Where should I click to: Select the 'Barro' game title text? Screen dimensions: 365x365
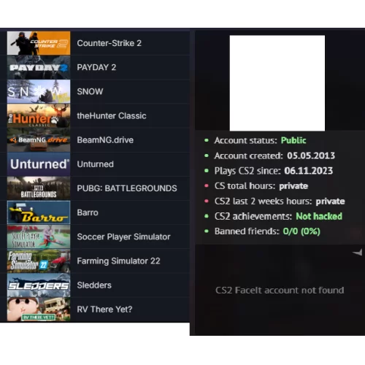[x=88, y=212]
